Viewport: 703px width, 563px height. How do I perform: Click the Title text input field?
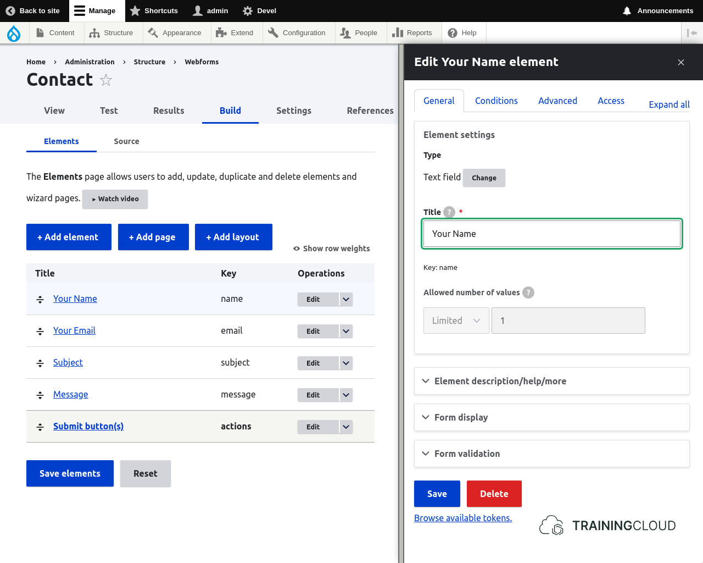click(x=552, y=234)
